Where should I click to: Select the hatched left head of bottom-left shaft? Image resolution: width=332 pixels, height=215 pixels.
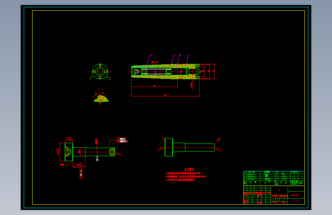[x=69, y=152]
